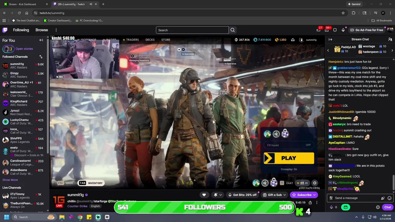
Task: Click the Twitch search field
Action: [x=192, y=30]
